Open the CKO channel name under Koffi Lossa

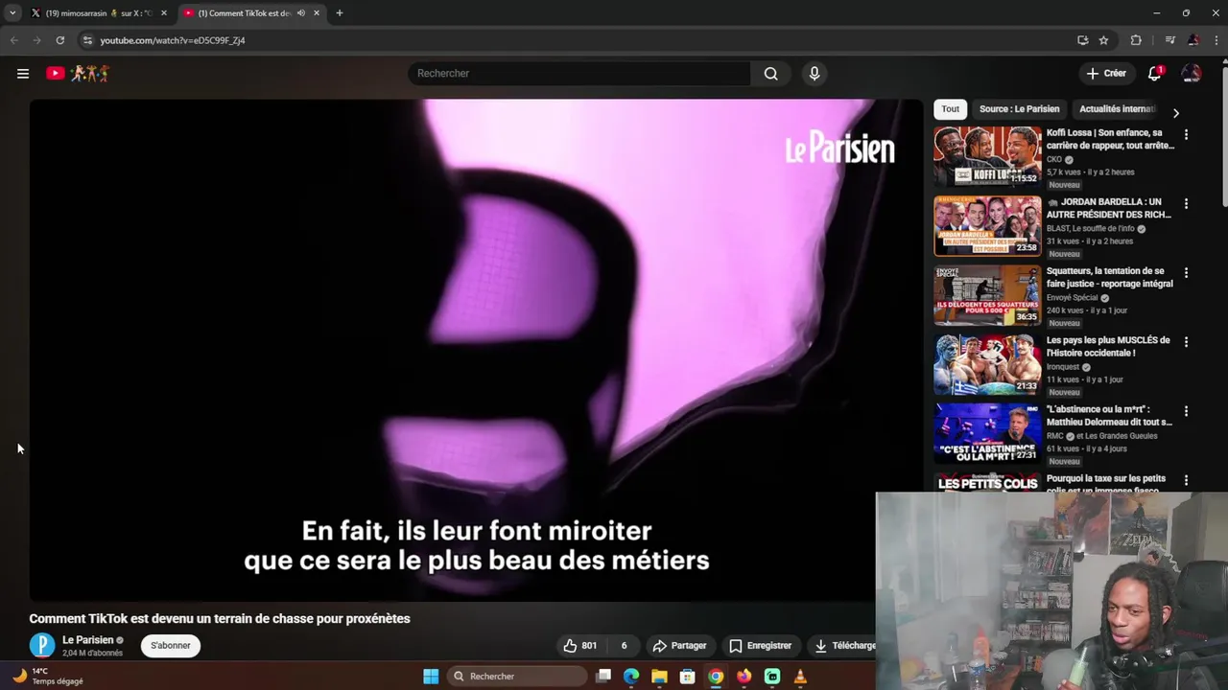pyautogui.click(x=1054, y=159)
